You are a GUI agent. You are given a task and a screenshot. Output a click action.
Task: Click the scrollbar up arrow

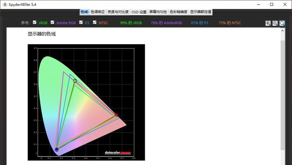point(282,31)
